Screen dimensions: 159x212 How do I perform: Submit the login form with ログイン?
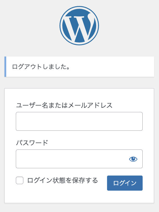click(x=125, y=183)
